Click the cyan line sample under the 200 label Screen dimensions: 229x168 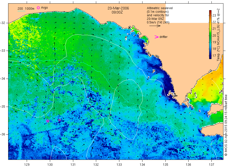[x=21, y=11]
